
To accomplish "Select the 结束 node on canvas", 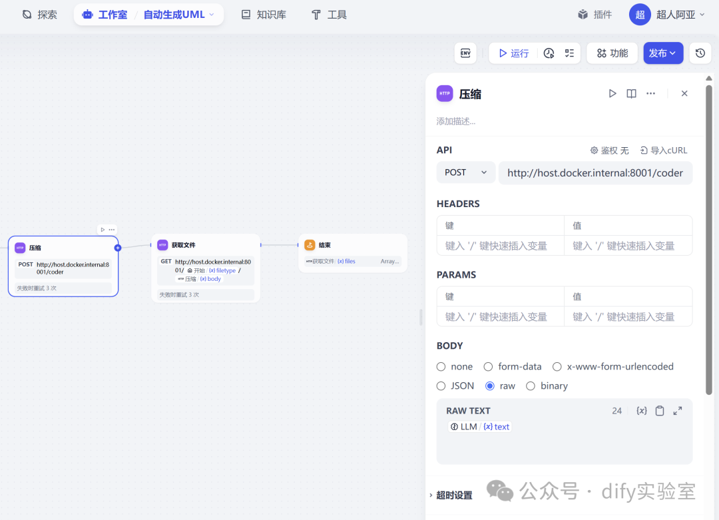I will 353,253.
